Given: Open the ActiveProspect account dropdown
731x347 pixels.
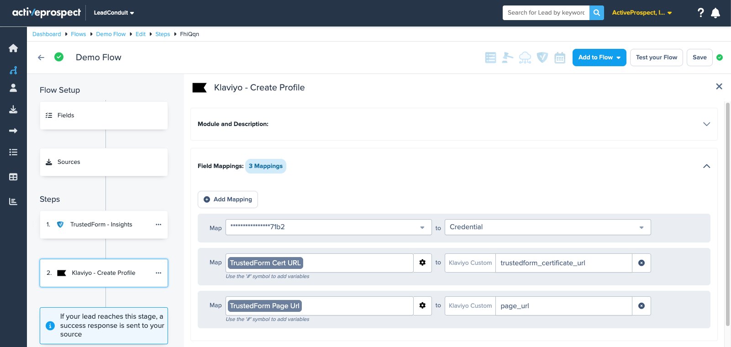Looking at the screenshot, I should [642, 13].
